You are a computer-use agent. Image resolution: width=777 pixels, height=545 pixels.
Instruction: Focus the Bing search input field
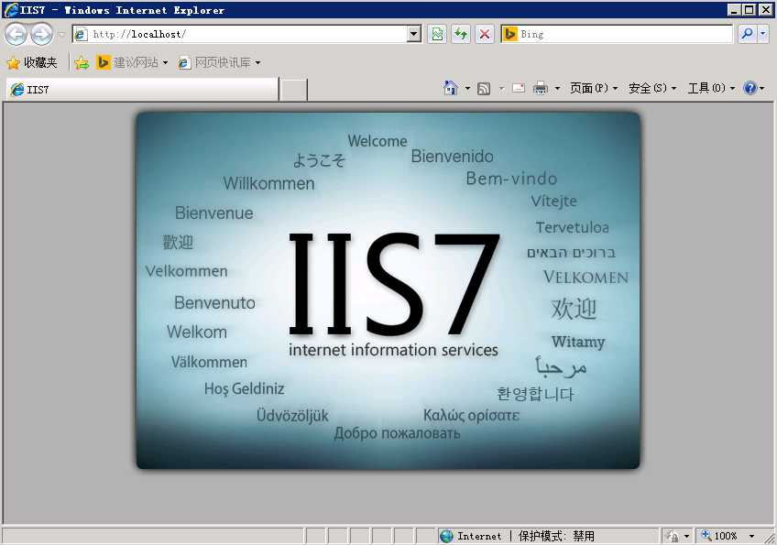pos(625,34)
